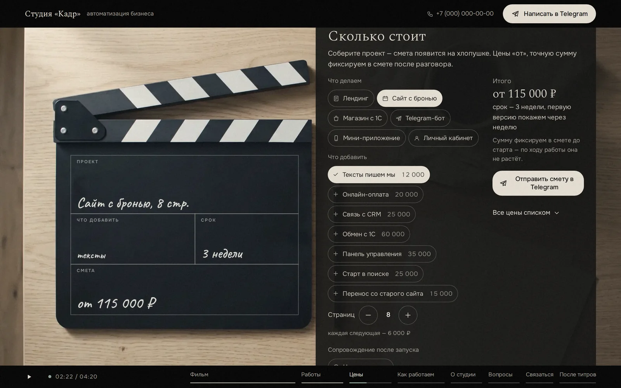Send estimate via Отправить смету в Telegram
The width and height of the screenshot is (621, 388).
pyautogui.click(x=538, y=183)
